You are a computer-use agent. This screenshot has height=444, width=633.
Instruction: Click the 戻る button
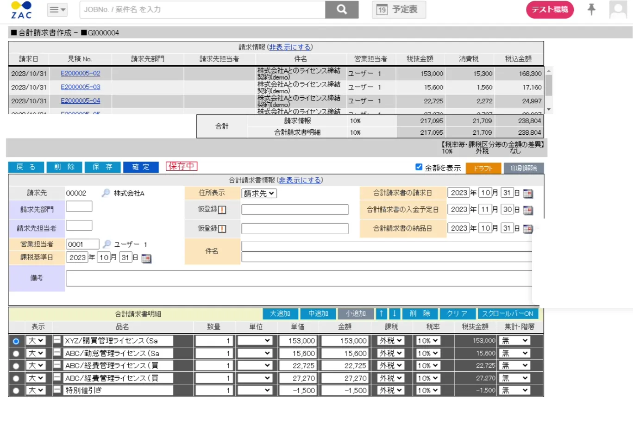pyautogui.click(x=26, y=167)
